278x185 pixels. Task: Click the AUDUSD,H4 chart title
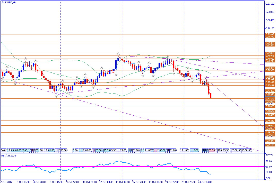pos(9,3)
